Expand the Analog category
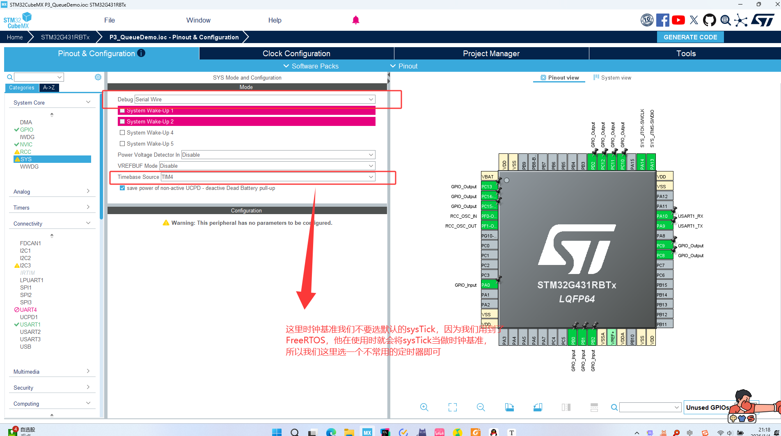781x436 pixels. pyautogui.click(x=52, y=192)
